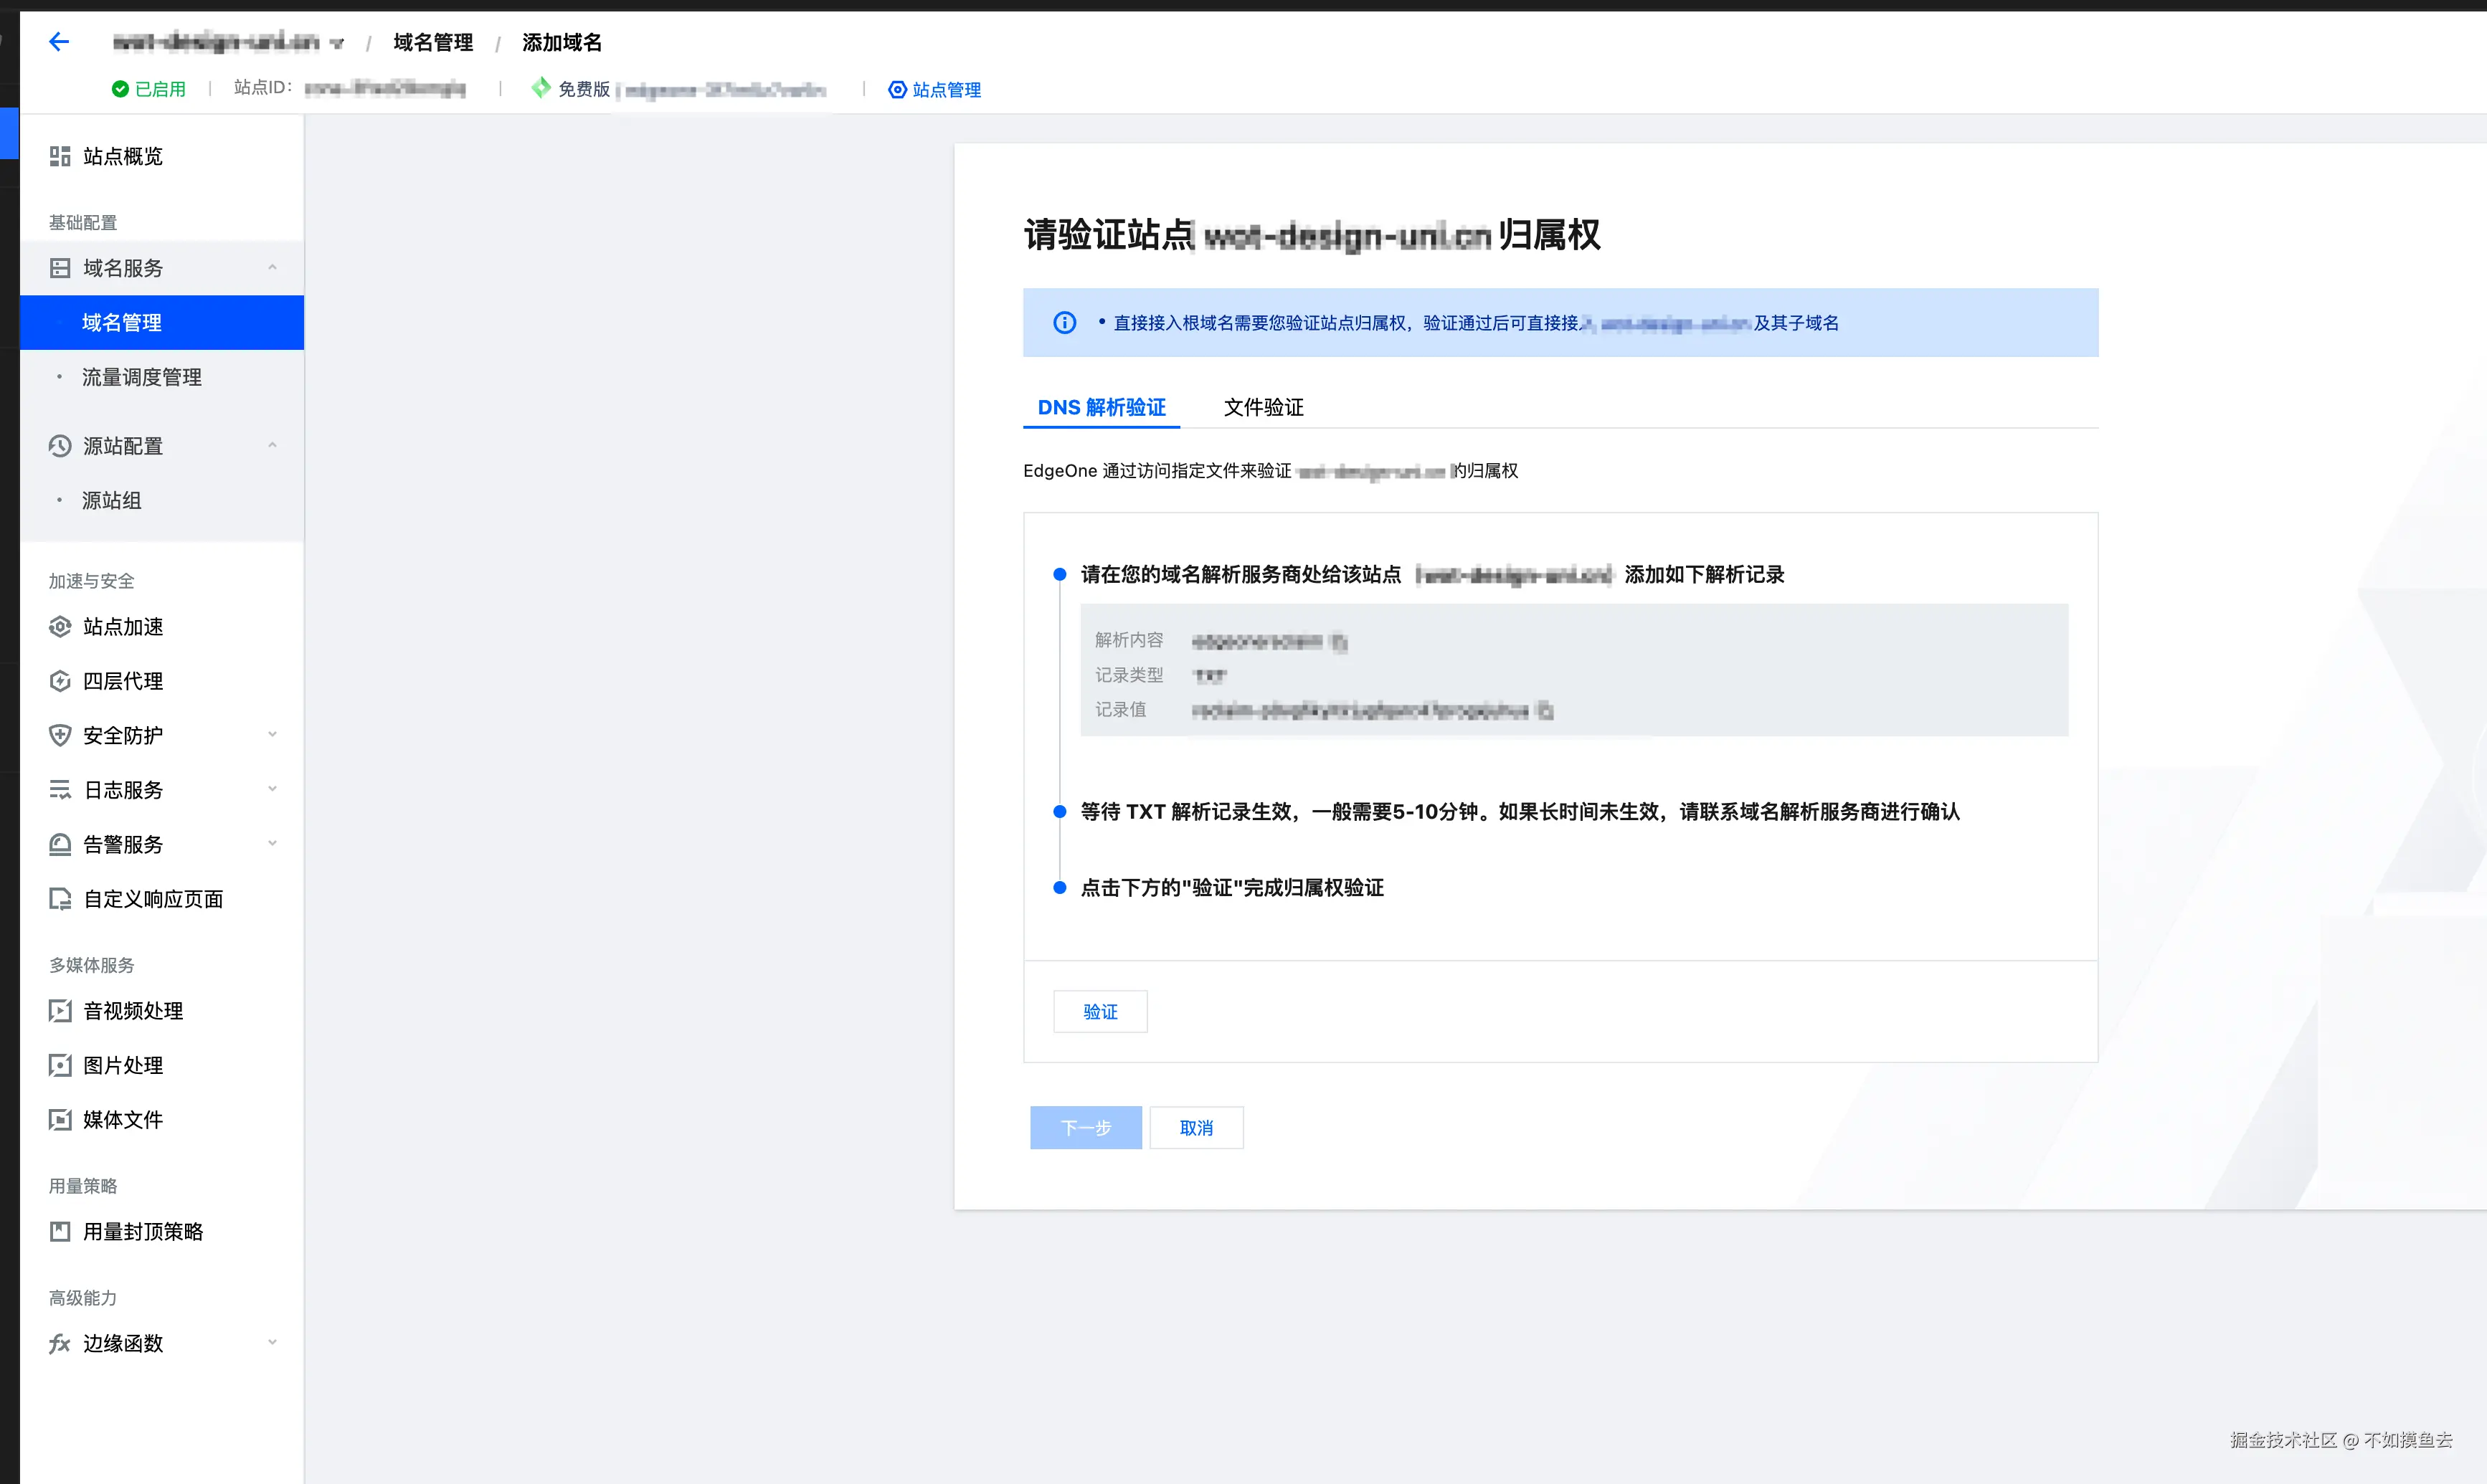This screenshot has height=1484, width=2487.
Task: Switch to the file verification (文件验证) tab
Action: coord(1263,407)
